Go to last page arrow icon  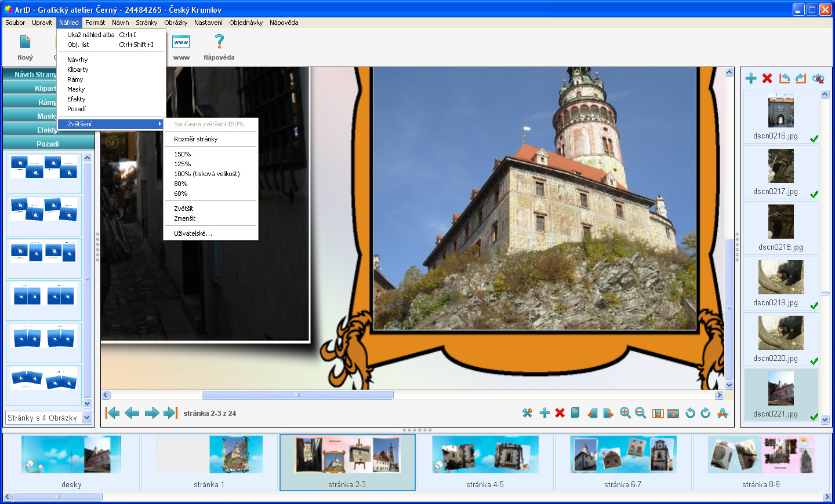(170, 413)
